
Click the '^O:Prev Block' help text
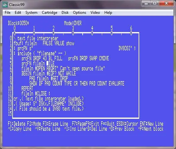(122, 129)
